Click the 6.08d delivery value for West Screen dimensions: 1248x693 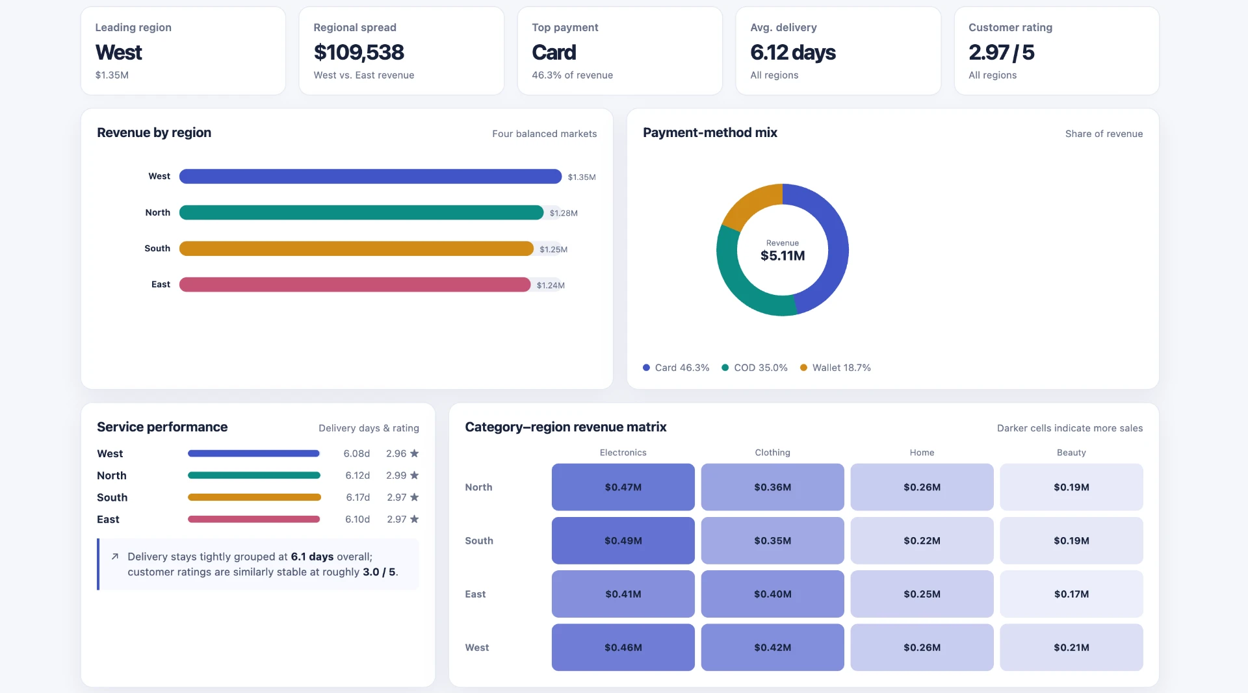356,453
